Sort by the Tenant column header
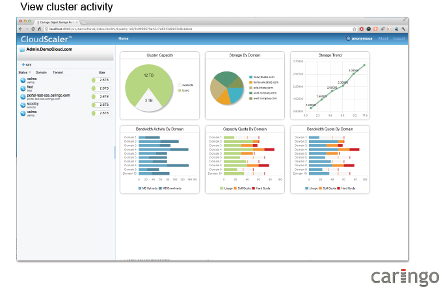The height and width of the screenshot is (291, 443). [58, 73]
